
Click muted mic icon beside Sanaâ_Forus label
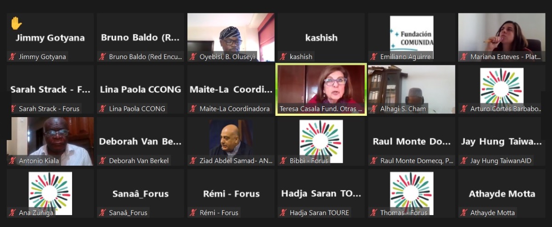pos(103,213)
